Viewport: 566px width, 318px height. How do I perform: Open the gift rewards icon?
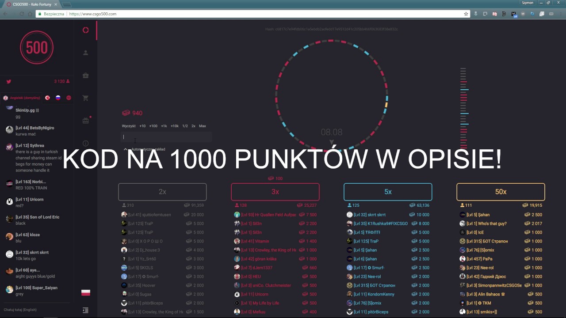(86, 121)
